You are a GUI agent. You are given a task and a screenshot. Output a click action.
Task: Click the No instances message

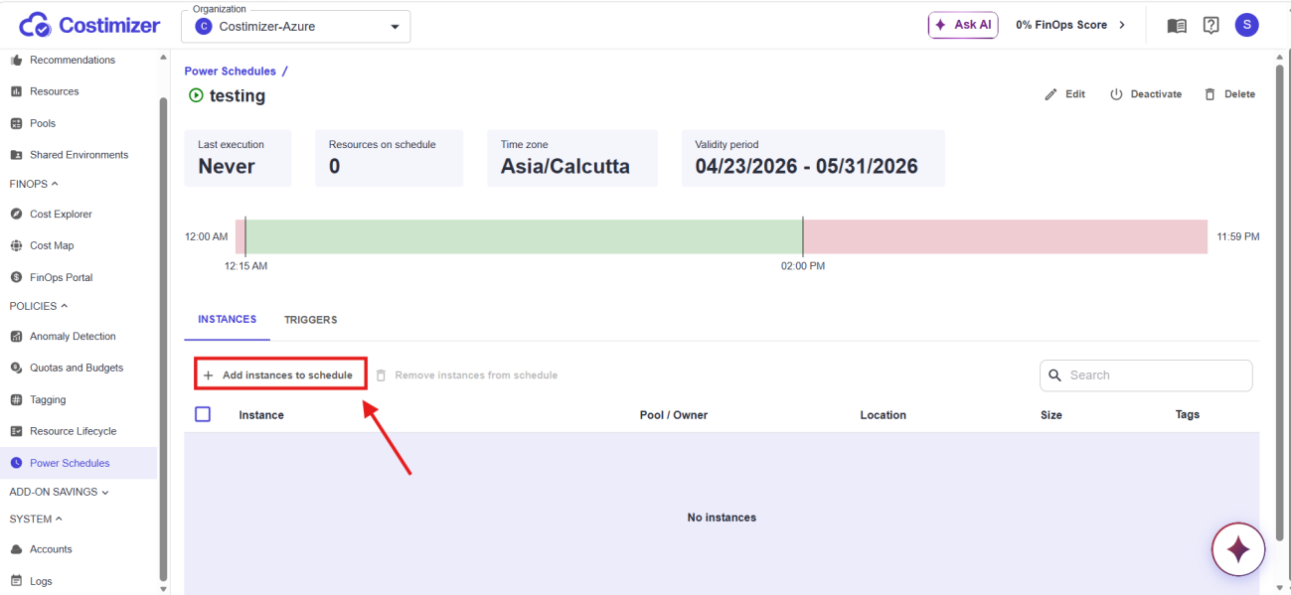722,518
